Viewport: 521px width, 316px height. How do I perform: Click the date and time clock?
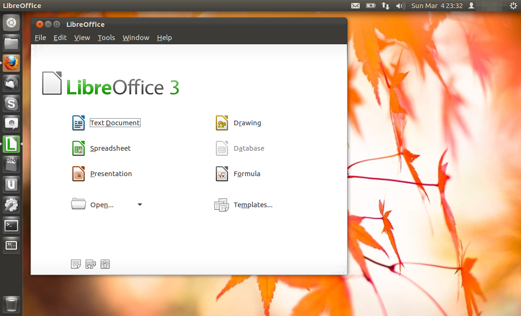[x=437, y=6]
